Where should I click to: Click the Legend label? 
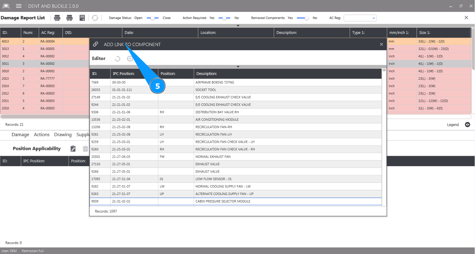coord(453,125)
